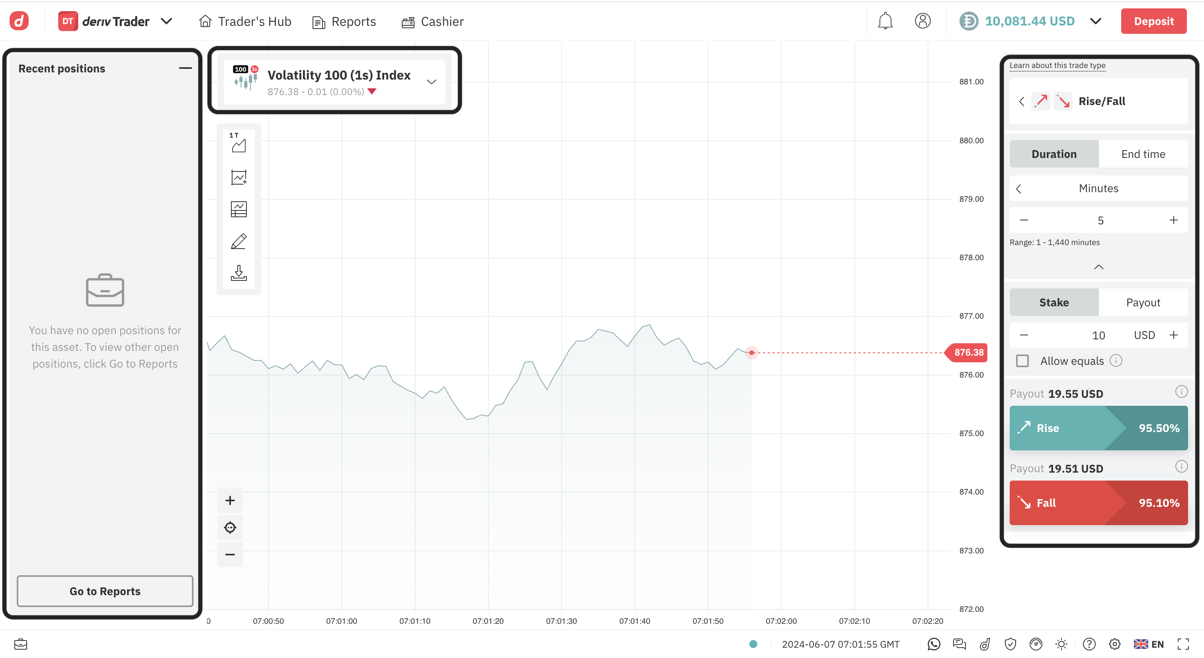The image size is (1204, 658).
Task: Increase duration minutes with plus stepper
Action: (1173, 220)
